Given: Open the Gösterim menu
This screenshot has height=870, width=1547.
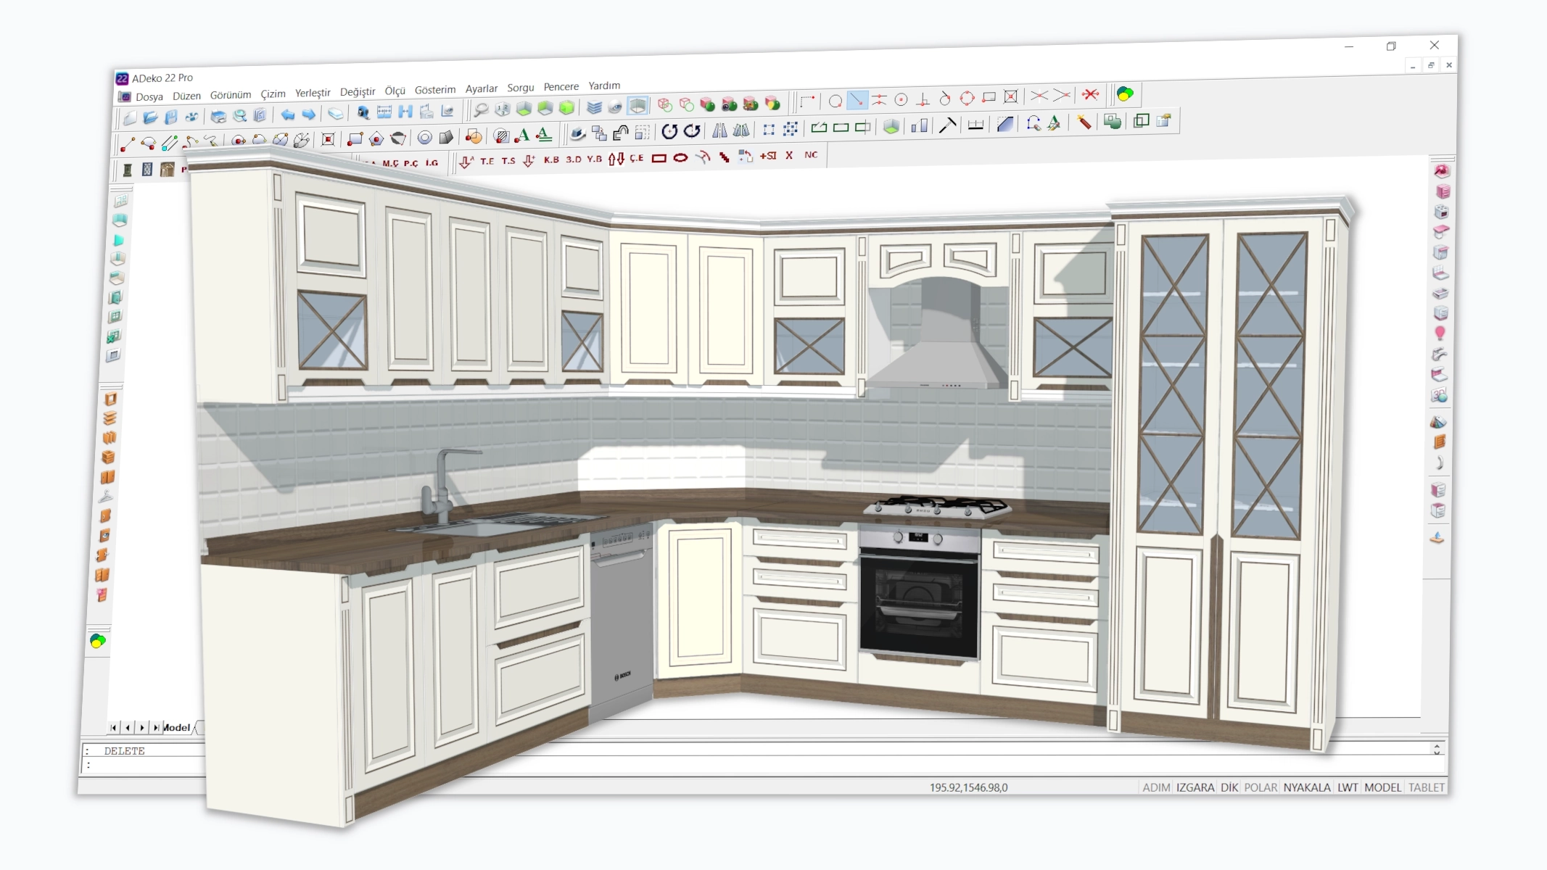Looking at the screenshot, I should (x=435, y=90).
